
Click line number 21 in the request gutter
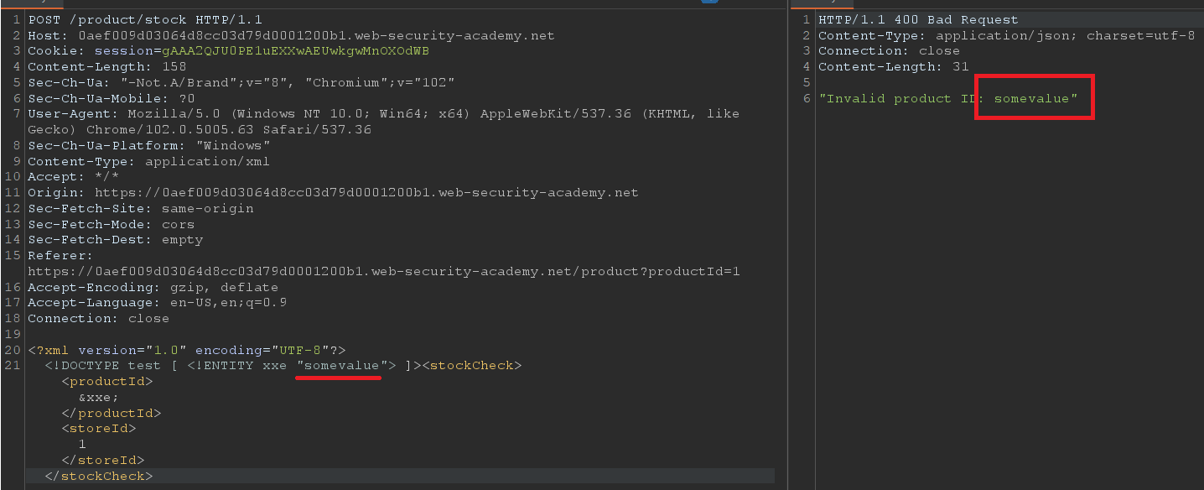(14, 365)
